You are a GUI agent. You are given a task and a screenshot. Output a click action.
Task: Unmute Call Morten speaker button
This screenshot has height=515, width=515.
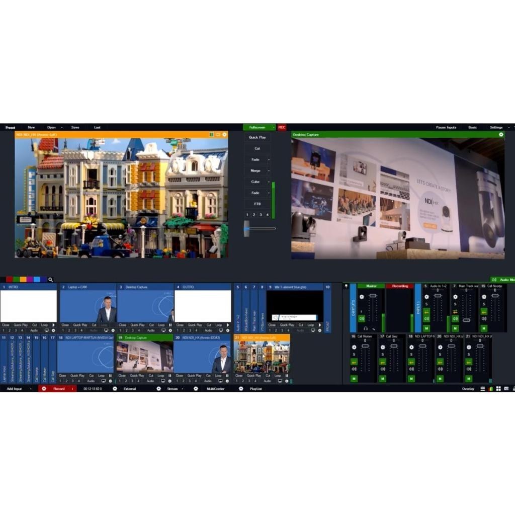click(354, 369)
